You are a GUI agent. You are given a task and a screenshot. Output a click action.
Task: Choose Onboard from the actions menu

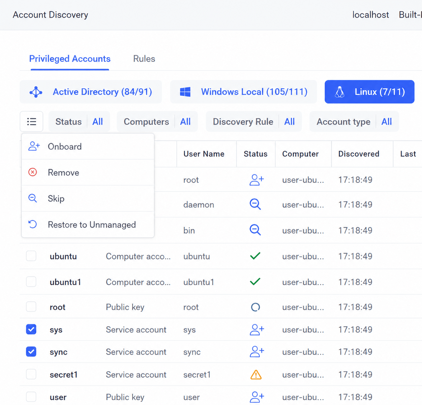(x=88, y=147)
